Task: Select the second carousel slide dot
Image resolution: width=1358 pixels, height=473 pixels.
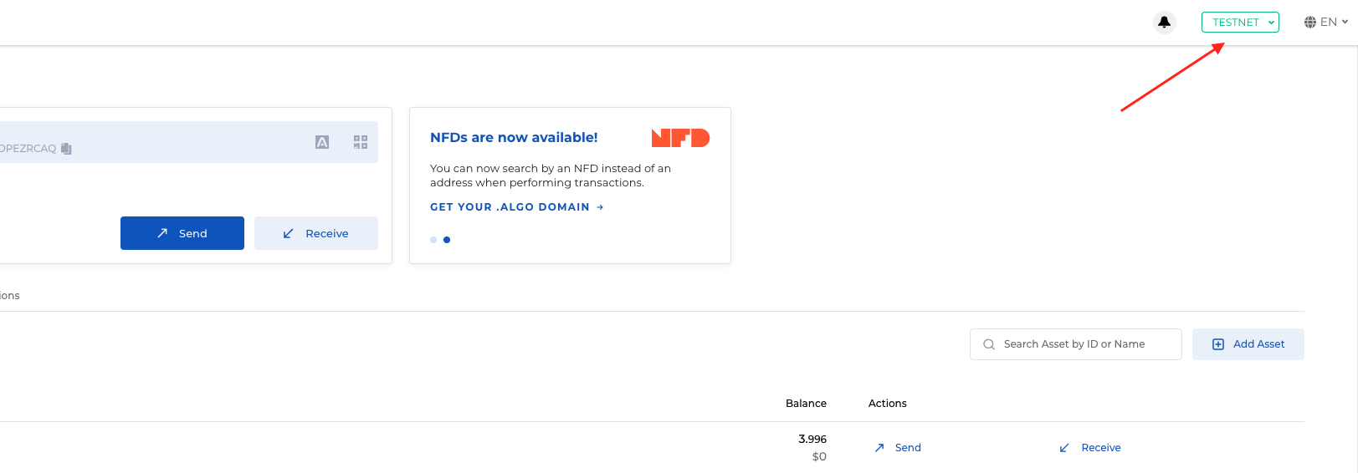Action: [447, 240]
